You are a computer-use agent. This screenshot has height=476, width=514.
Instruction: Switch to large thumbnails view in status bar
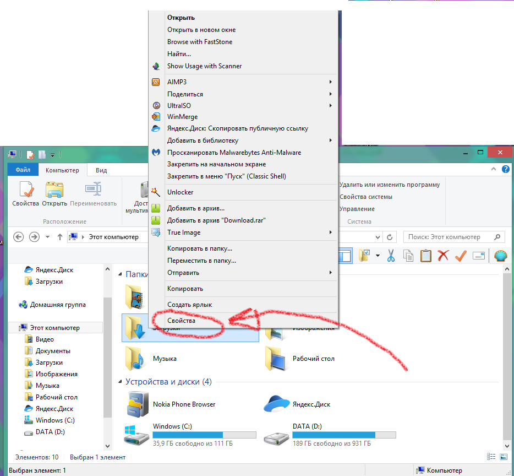click(504, 457)
